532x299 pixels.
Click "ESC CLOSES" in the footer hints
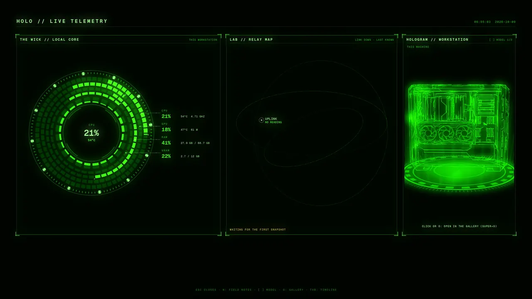[x=206, y=290]
